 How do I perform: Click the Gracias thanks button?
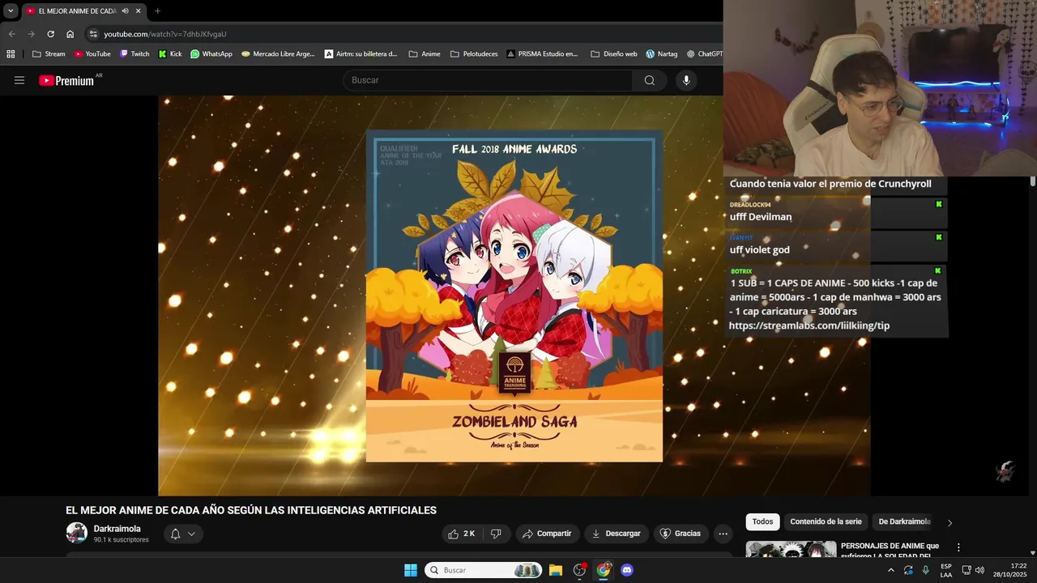(x=681, y=534)
